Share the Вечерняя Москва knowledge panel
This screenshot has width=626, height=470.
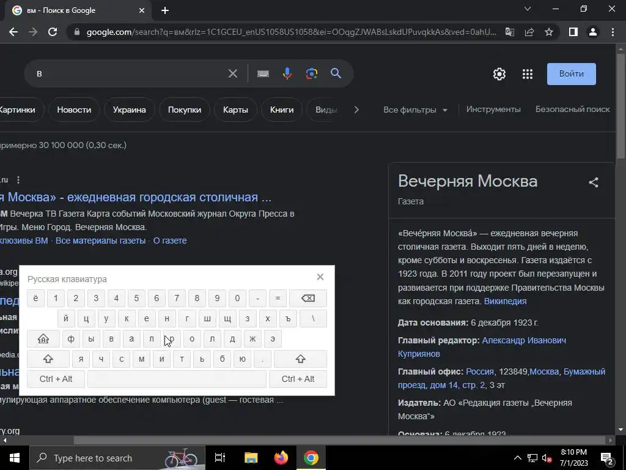pos(593,182)
